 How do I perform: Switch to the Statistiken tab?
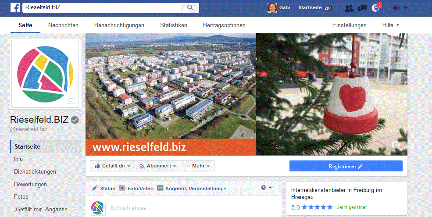tap(174, 25)
